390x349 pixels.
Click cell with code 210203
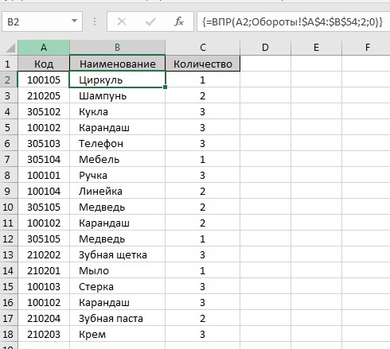click(44, 334)
